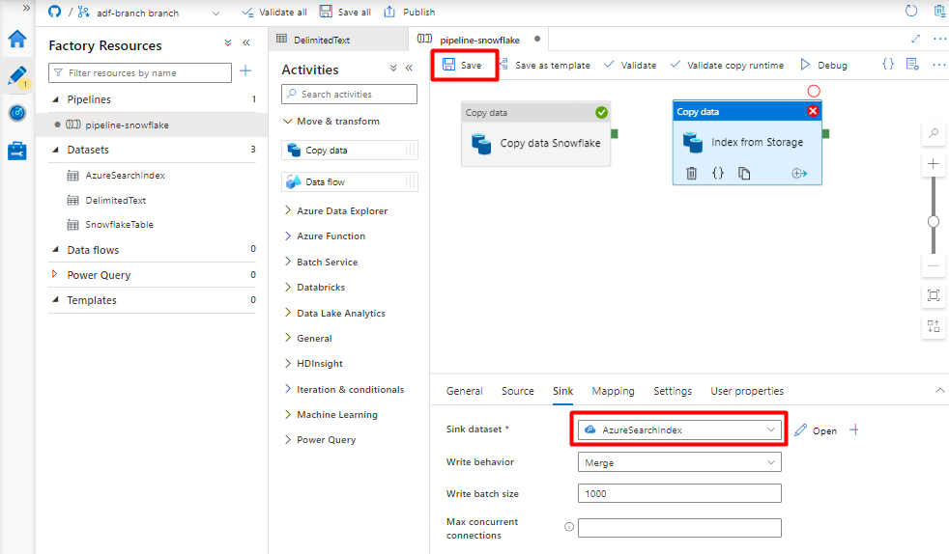
Task: View code of Index from Storage activity
Action: click(x=718, y=174)
